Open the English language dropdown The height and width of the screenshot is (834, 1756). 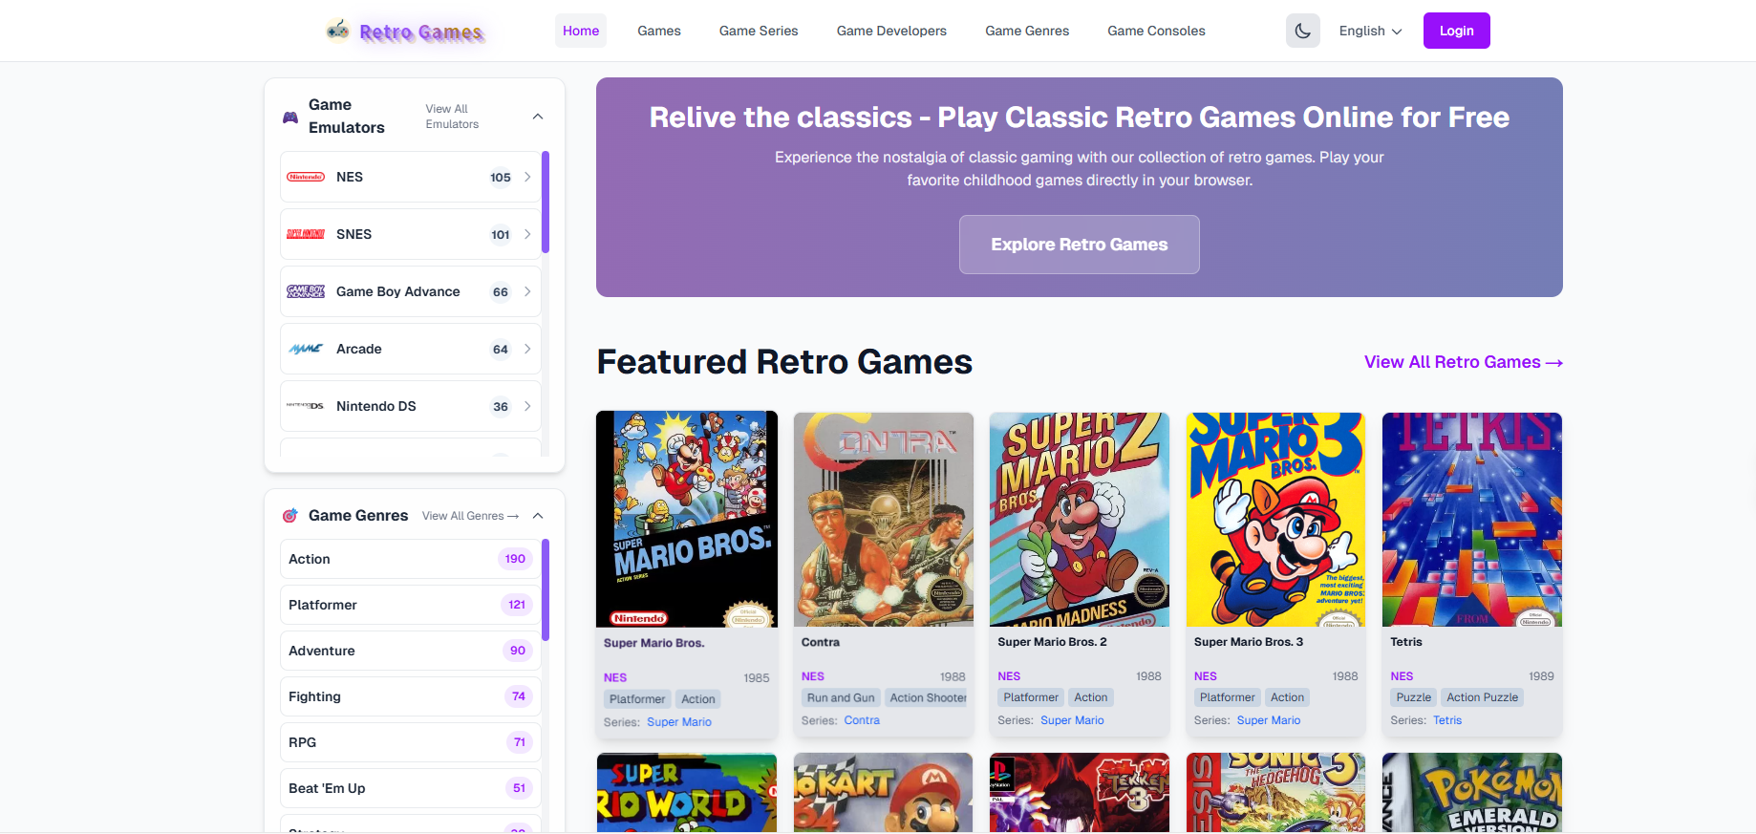click(x=1370, y=31)
